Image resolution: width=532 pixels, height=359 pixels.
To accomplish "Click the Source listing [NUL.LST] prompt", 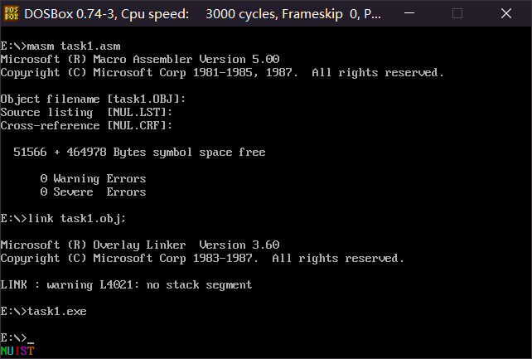I will point(86,112).
